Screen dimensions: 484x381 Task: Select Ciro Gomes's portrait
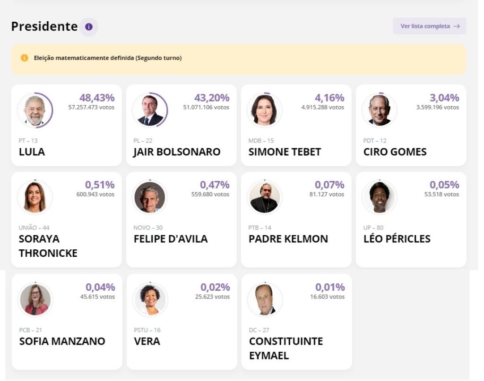pos(380,110)
